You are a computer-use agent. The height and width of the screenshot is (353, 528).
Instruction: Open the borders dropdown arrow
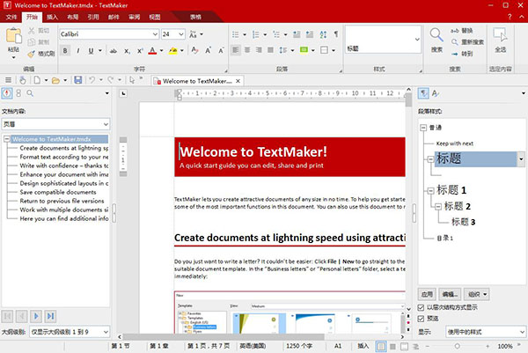coord(334,50)
